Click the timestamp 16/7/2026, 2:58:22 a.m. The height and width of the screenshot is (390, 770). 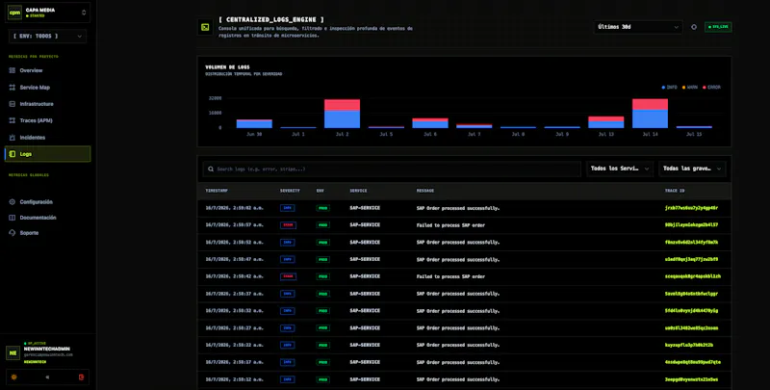[x=234, y=346]
